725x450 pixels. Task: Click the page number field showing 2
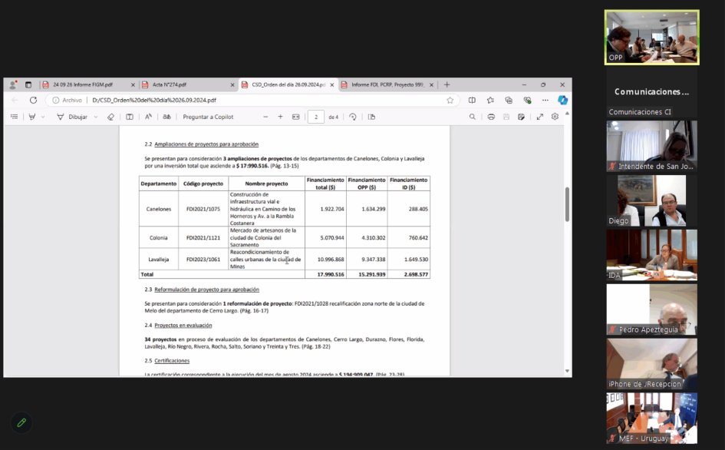pos(316,117)
